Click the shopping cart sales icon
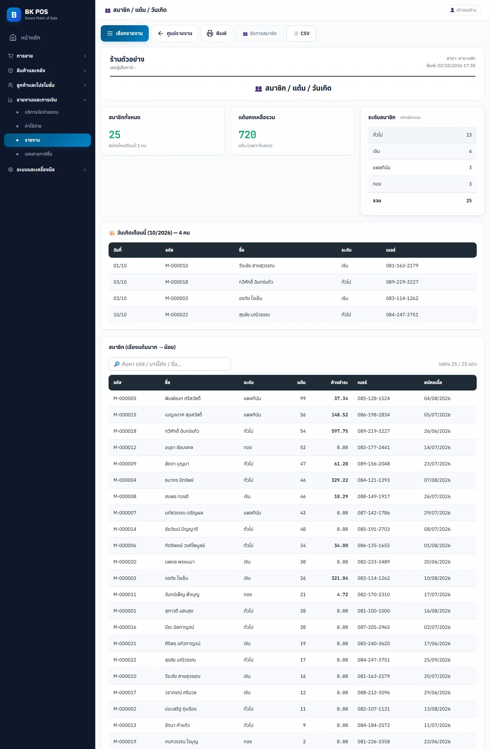 click(x=11, y=56)
